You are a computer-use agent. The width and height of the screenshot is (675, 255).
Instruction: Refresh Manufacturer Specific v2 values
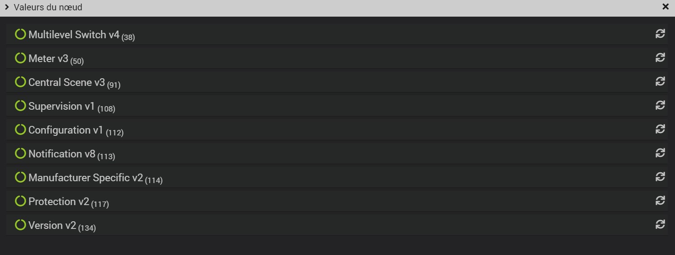click(660, 177)
